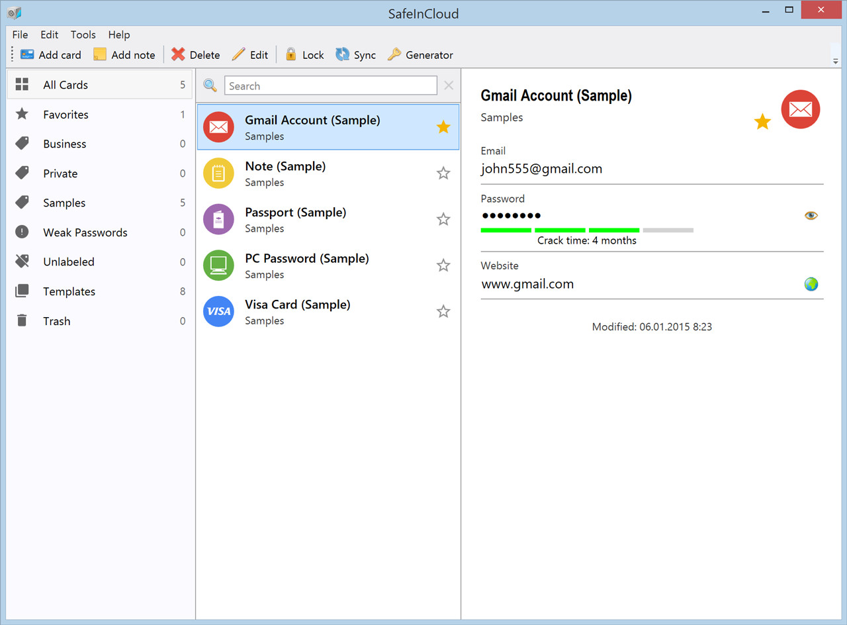Select the PC Password (Sample) card
The height and width of the screenshot is (625, 847).
[328, 265]
